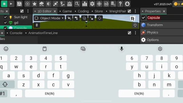Select the Properties tab
Viewport: 183px width, 103px height.
coord(153,11)
